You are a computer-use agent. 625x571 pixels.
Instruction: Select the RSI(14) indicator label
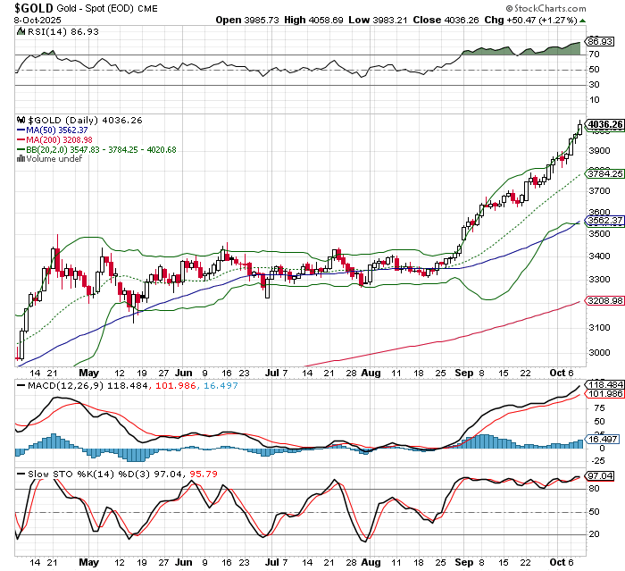point(43,31)
